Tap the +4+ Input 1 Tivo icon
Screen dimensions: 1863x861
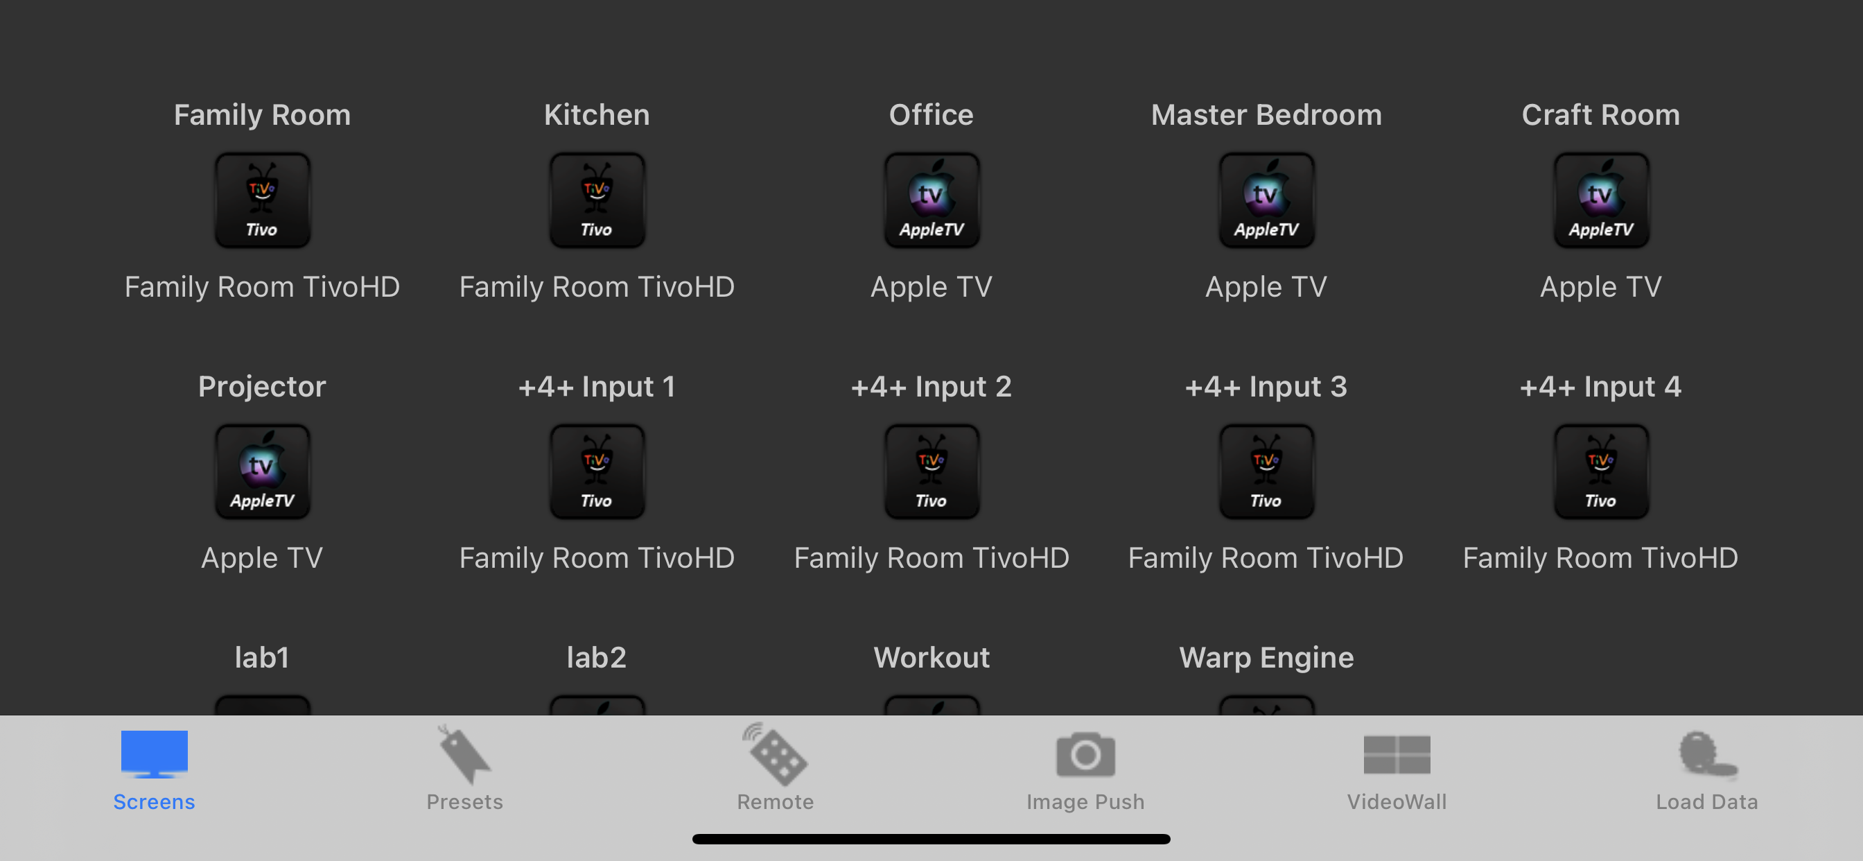pyautogui.click(x=597, y=471)
